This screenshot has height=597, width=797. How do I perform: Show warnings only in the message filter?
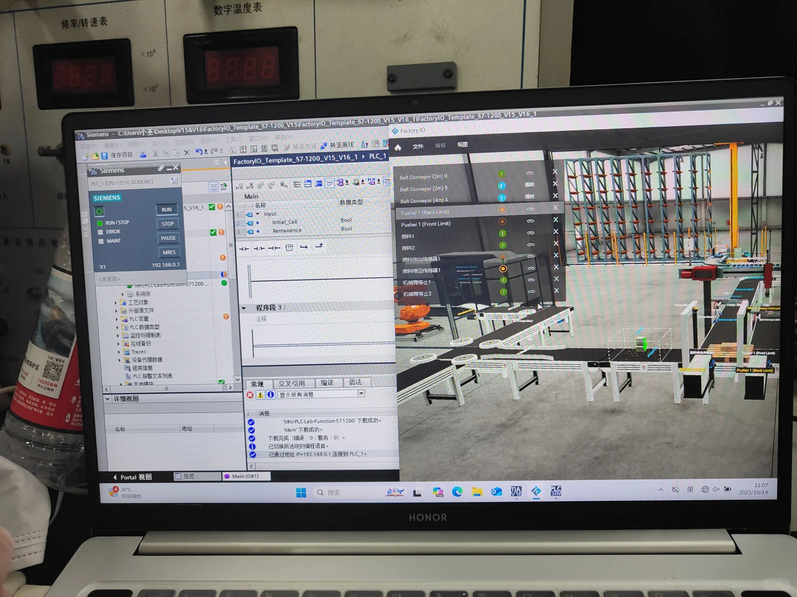pos(260,395)
